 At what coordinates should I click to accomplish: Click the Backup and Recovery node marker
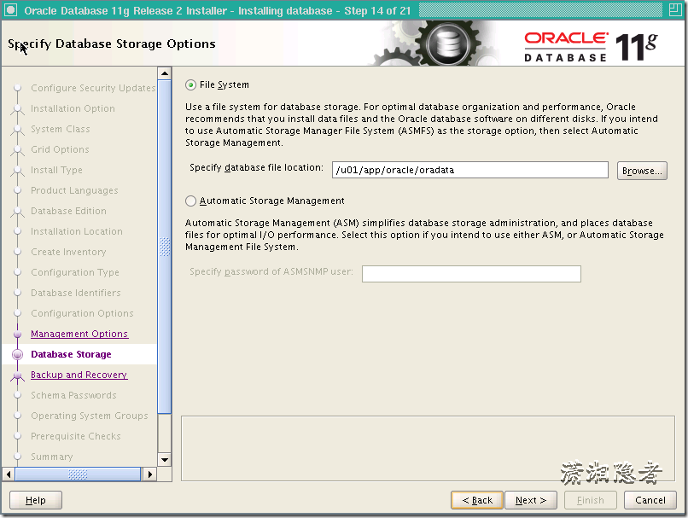19,375
